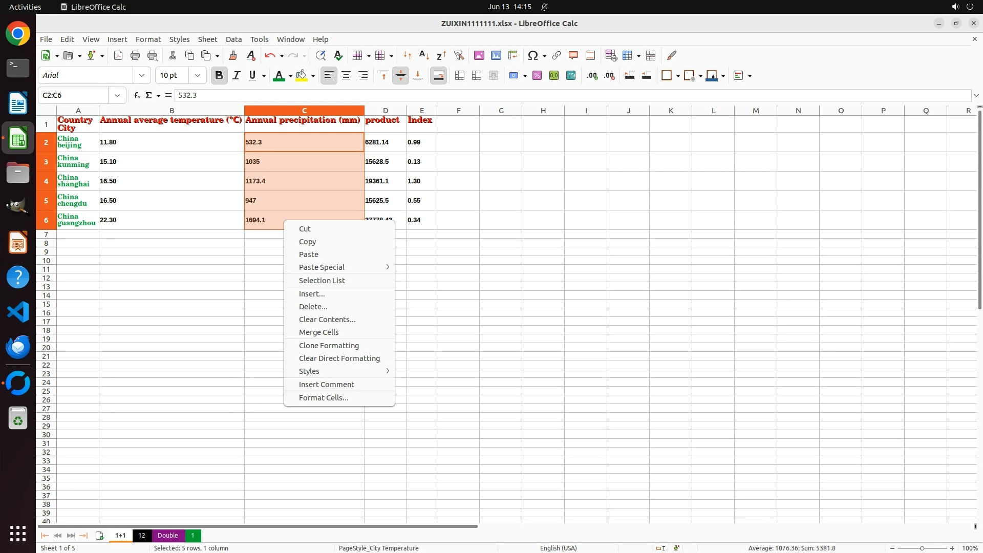Click the Clone Formatting paintbrush icon

point(233,55)
